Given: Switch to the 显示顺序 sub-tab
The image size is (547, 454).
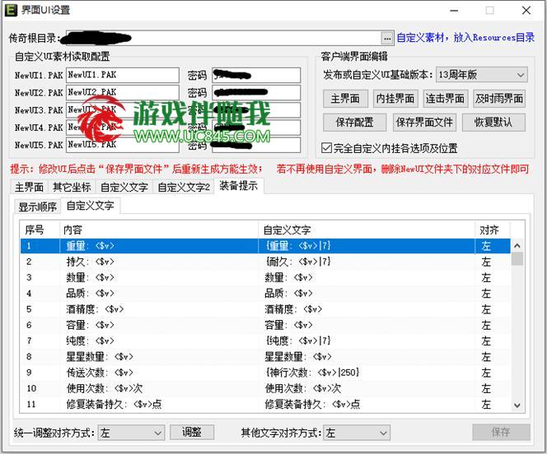Looking at the screenshot, I should pos(37,206).
